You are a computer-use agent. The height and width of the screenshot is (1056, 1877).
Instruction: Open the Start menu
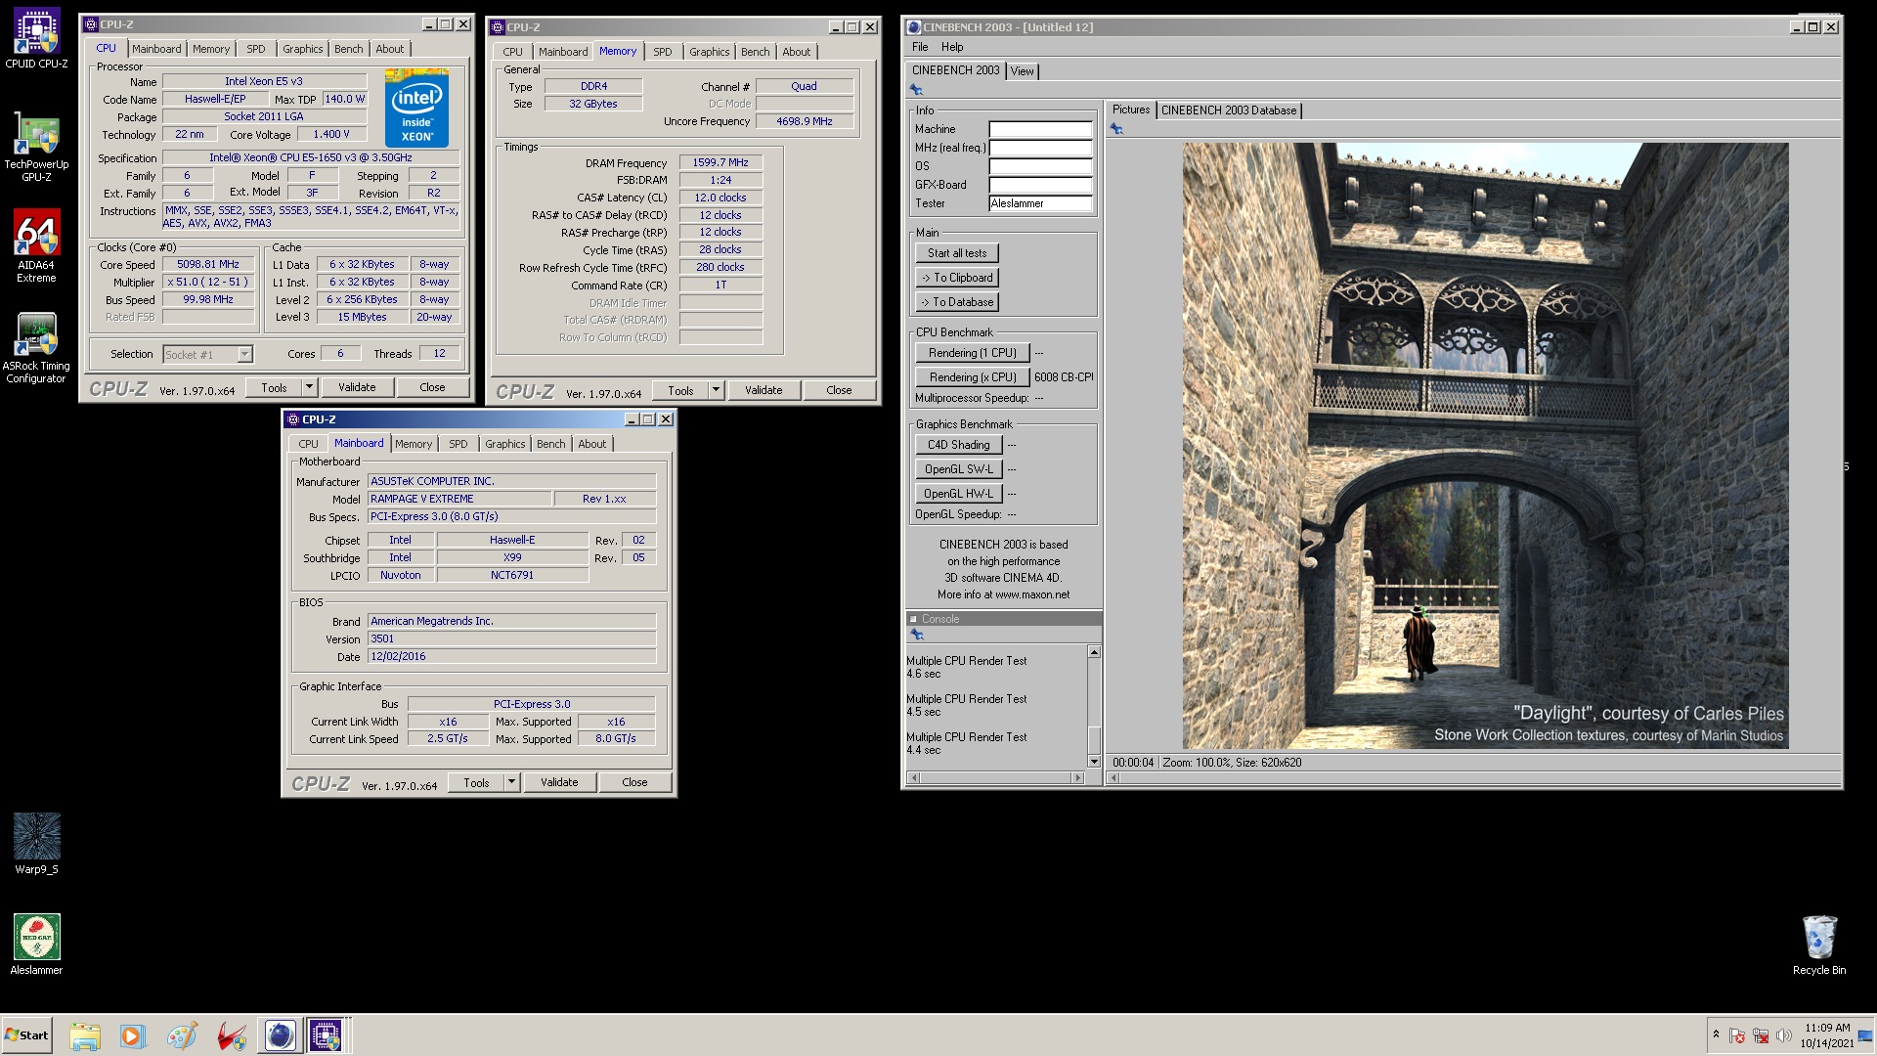(x=26, y=1035)
